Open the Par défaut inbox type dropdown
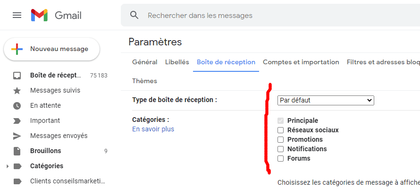 pyautogui.click(x=326, y=101)
